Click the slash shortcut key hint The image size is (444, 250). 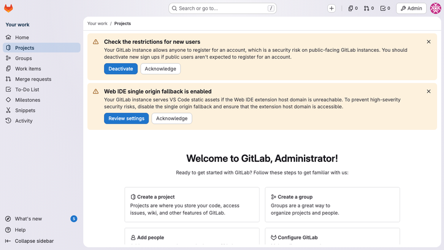[x=271, y=8]
